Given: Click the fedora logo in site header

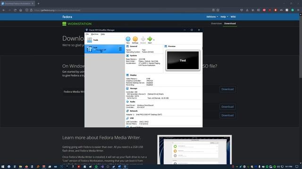Looking at the screenshot, I should tap(67, 17).
